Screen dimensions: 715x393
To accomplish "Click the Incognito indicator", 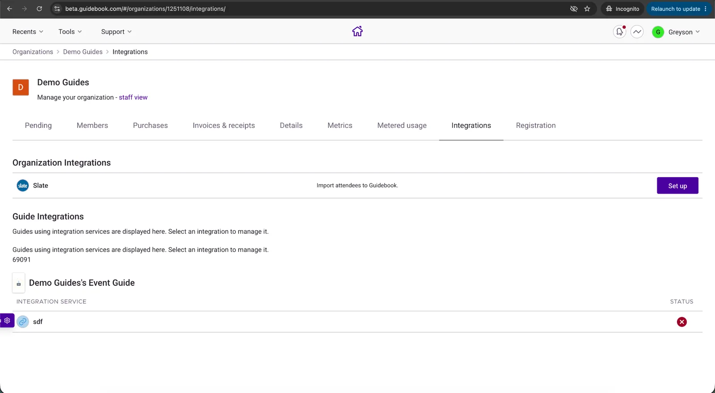I will (x=622, y=8).
